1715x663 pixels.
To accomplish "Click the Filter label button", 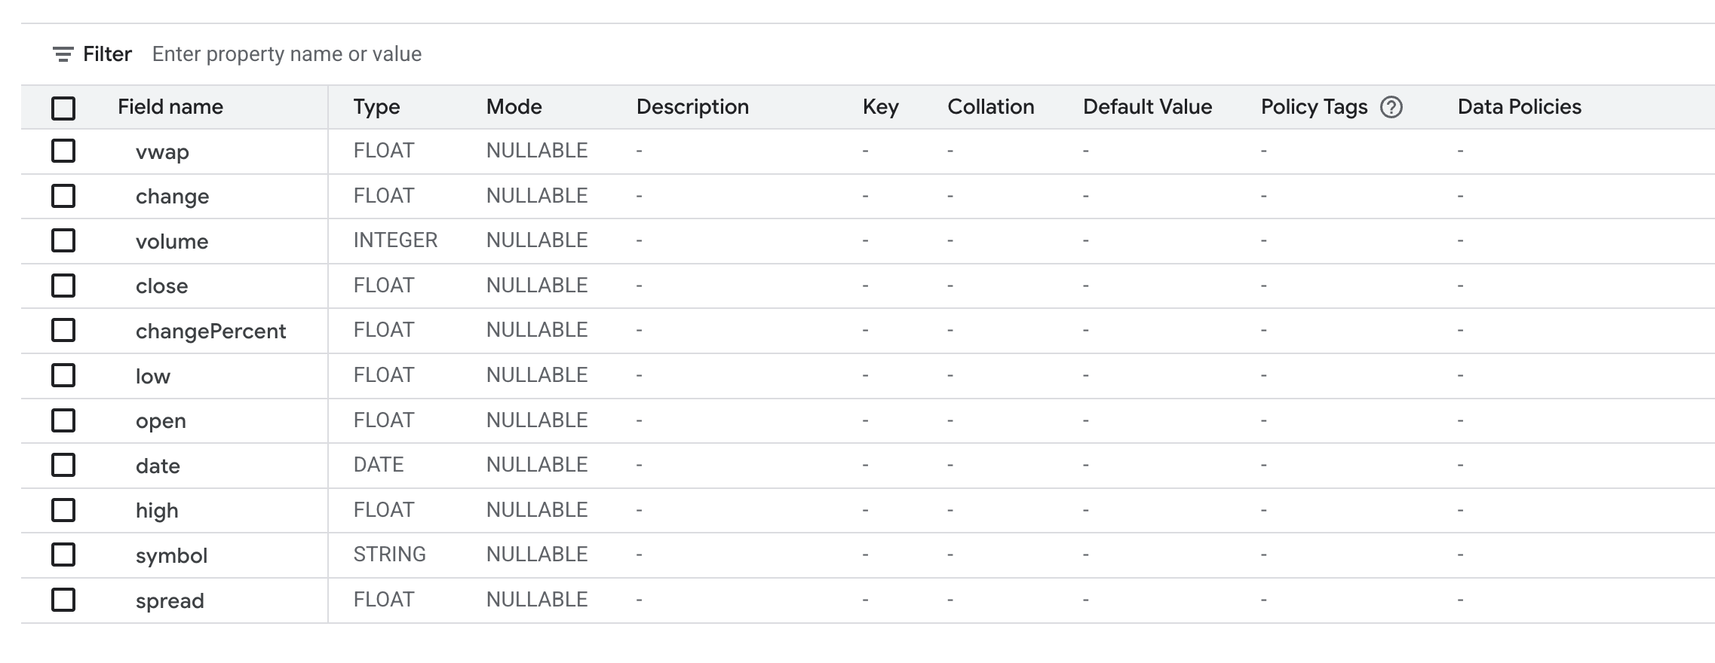I will 107,54.
